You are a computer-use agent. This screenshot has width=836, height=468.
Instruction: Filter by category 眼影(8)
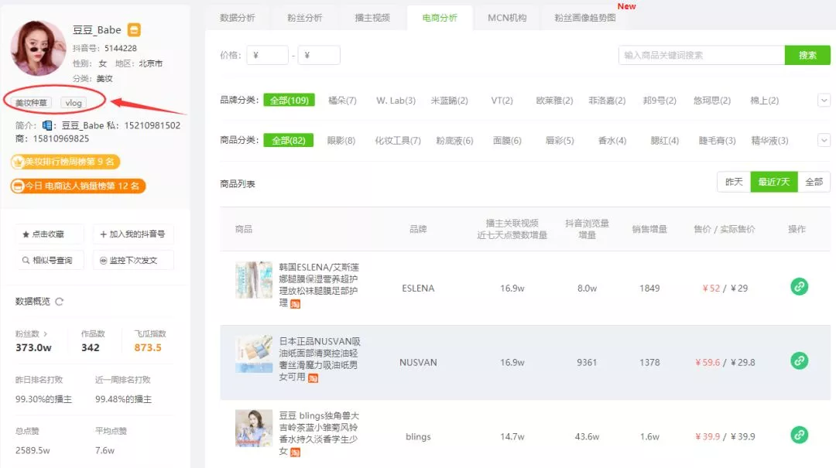coord(341,141)
